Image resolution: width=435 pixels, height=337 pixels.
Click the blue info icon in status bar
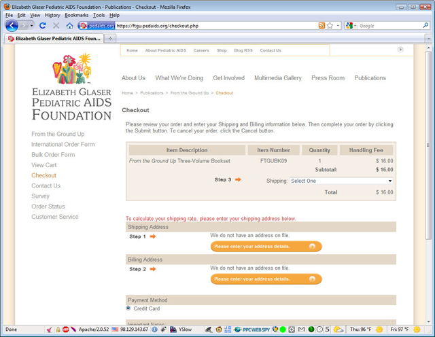coord(154,330)
